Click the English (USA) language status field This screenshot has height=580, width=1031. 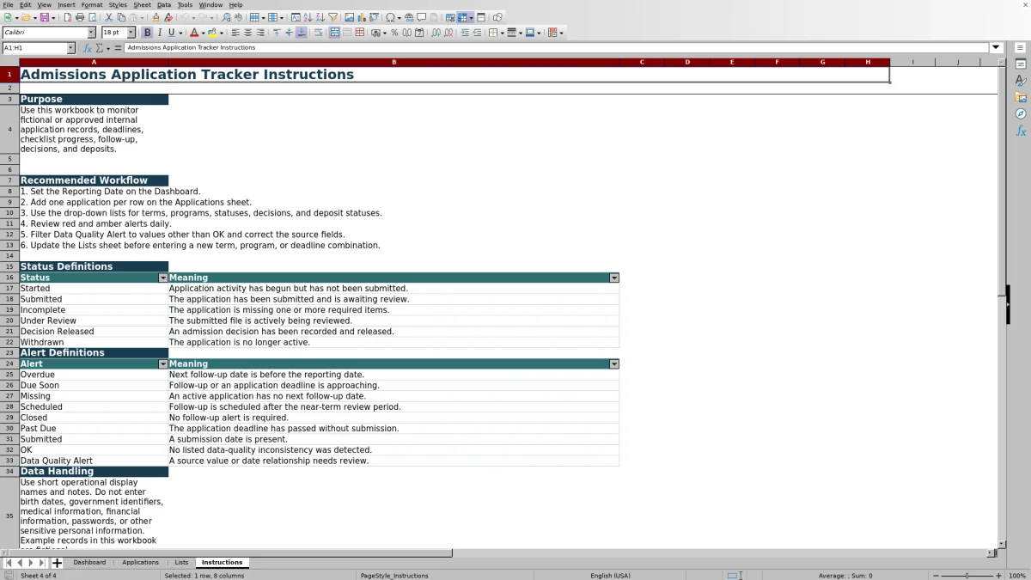610,576
